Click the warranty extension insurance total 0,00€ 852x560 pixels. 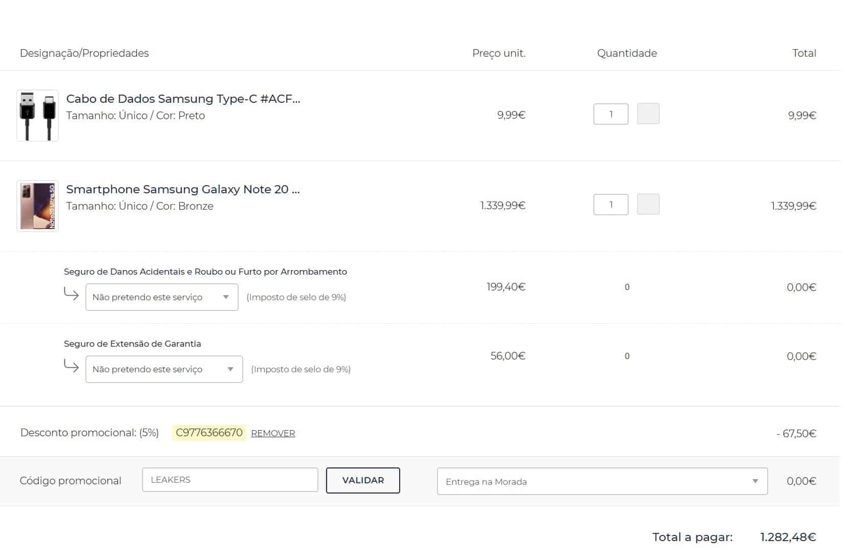tap(801, 356)
